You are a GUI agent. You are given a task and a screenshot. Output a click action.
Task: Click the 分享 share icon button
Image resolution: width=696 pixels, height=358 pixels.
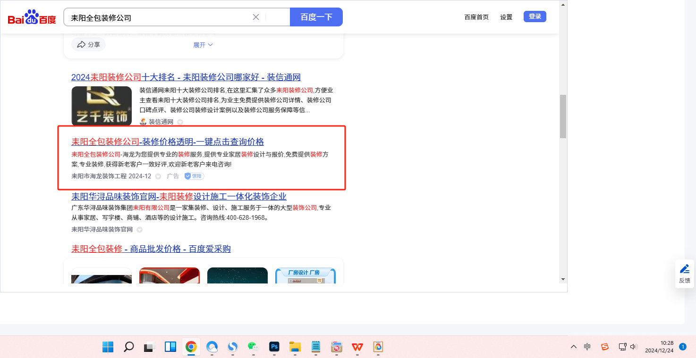pos(88,44)
